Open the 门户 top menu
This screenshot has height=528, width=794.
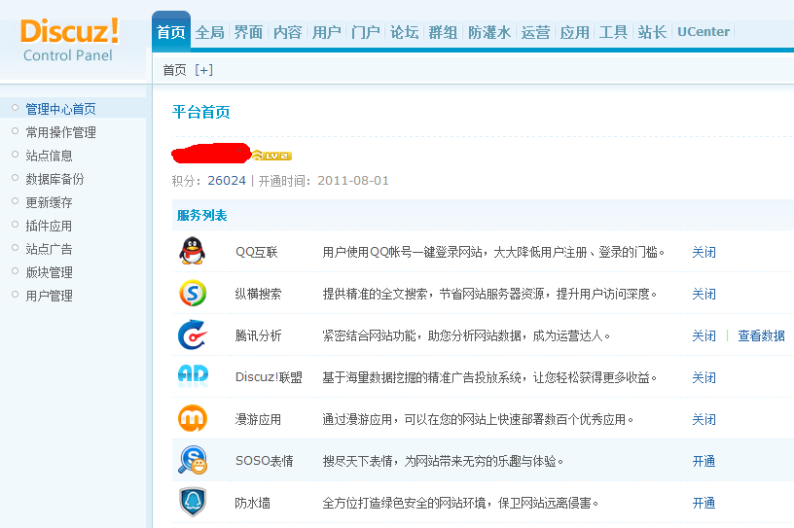[x=365, y=32]
